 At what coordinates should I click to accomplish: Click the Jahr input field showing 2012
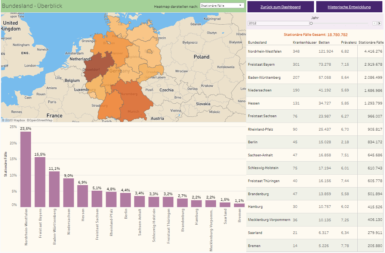278,23
